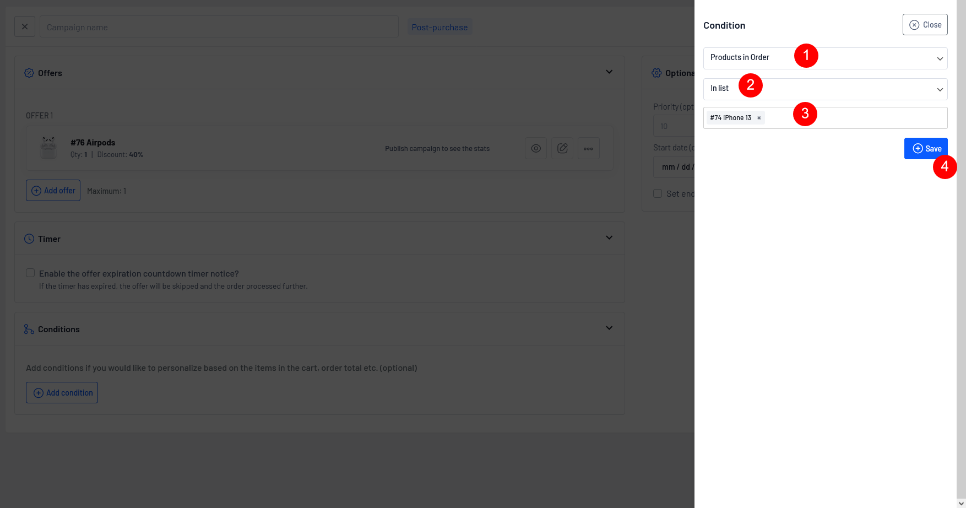
Task: Collapse the Conditions section chevron
Action: (x=609, y=328)
